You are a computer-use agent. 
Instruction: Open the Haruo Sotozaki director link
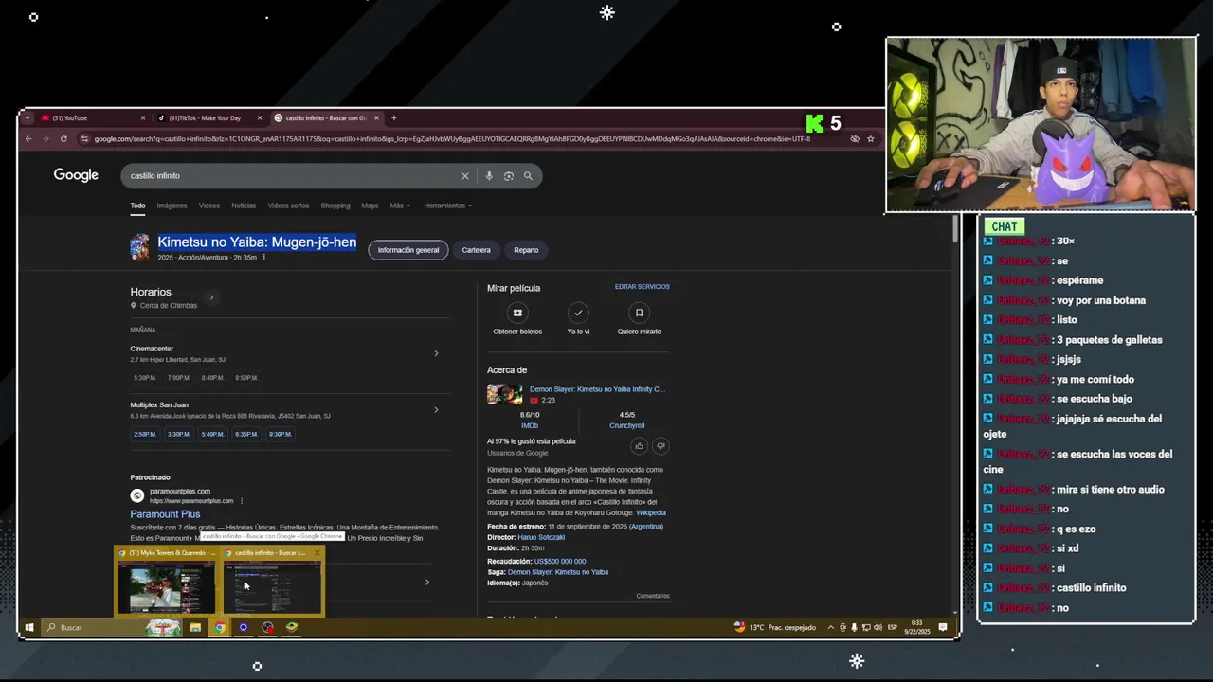541,537
